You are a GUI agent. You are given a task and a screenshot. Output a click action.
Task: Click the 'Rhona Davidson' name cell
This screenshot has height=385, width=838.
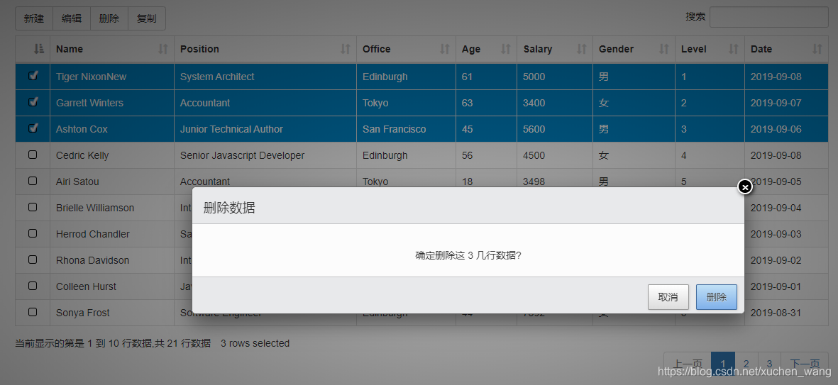112,260
